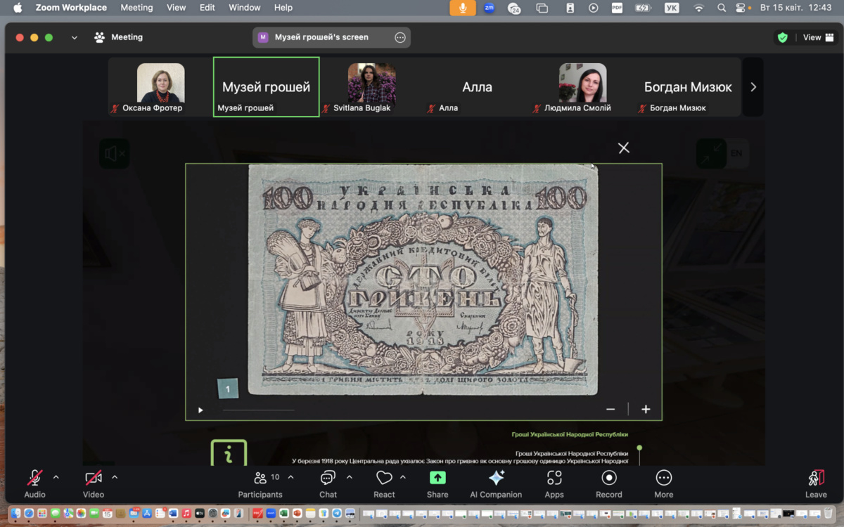This screenshot has width=844, height=527.
Task: Open the Apple menu
Action: pos(18,8)
